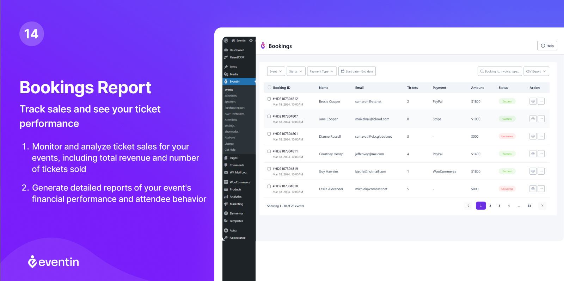564x281 pixels.
Task: Open more actions for Dianne Russell booking
Action: tap(541, 136)
